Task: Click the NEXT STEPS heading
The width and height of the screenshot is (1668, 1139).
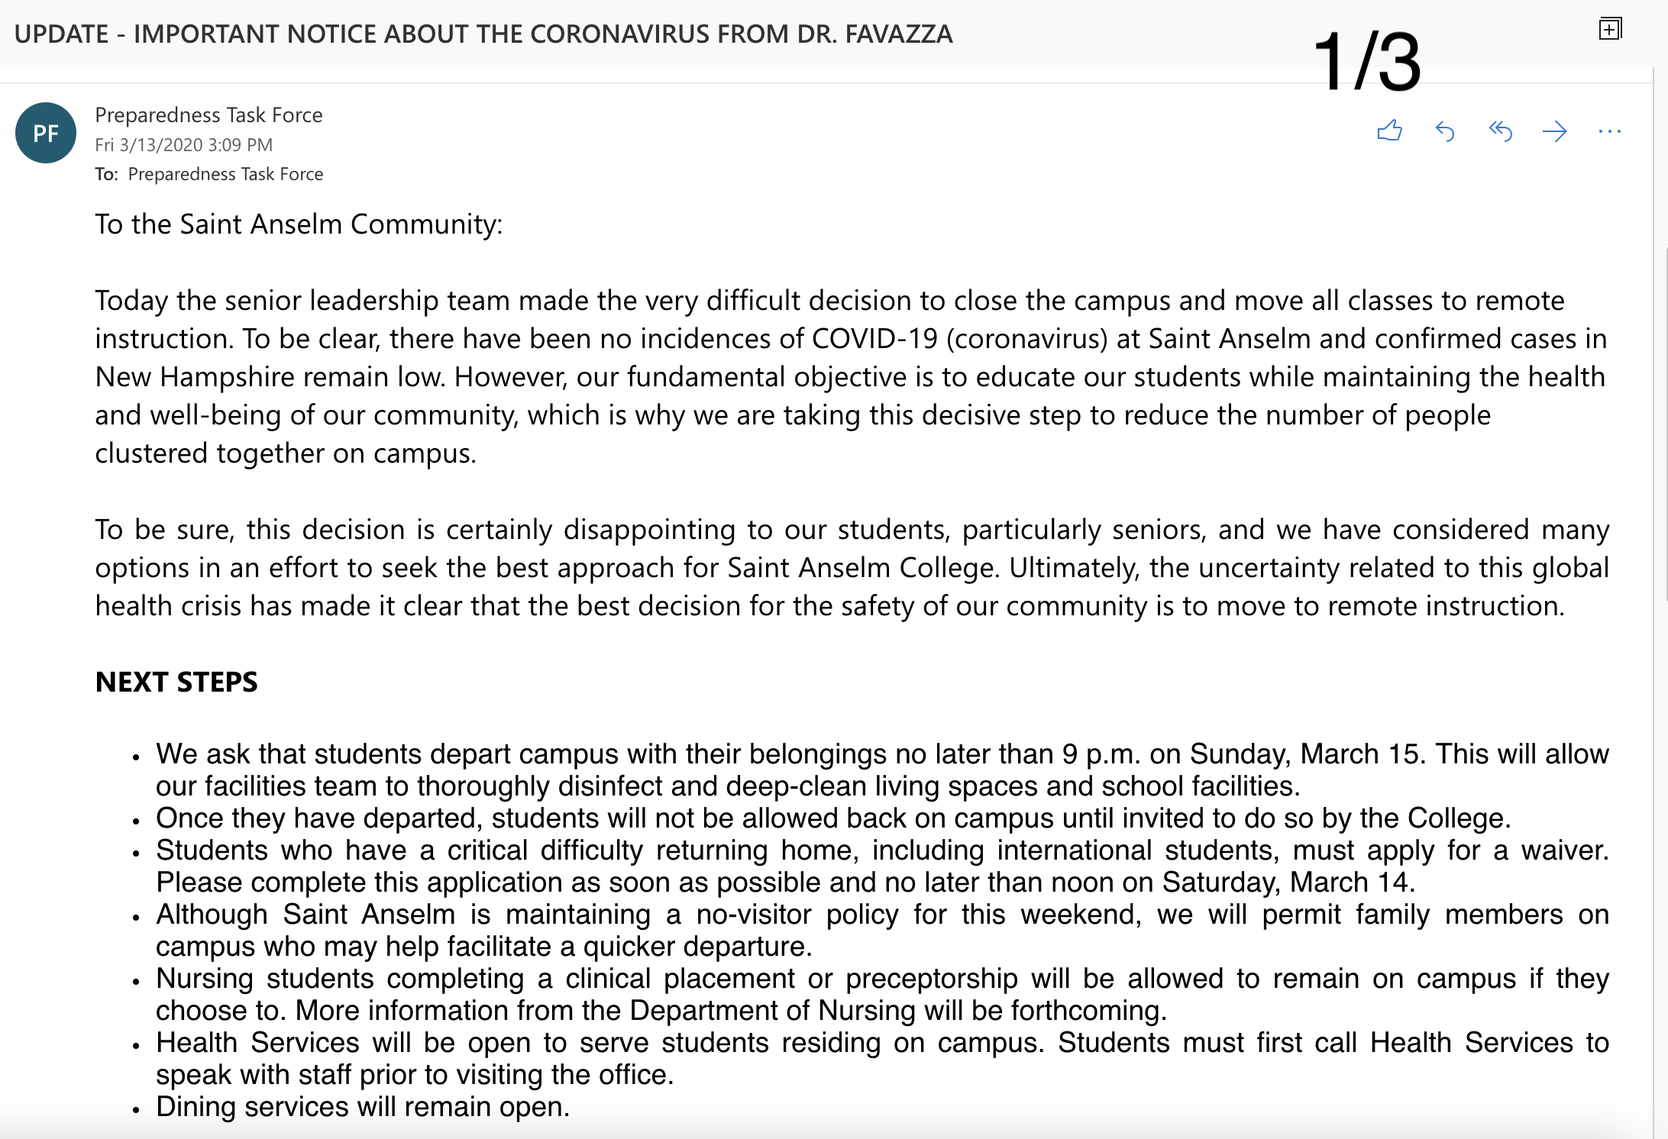Action: (x=176, y=682)
